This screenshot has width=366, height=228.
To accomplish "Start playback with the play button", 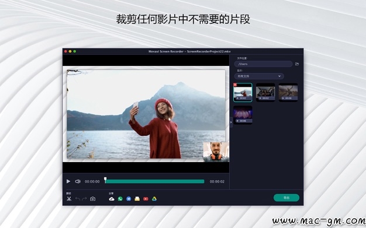I will [68, 181].
